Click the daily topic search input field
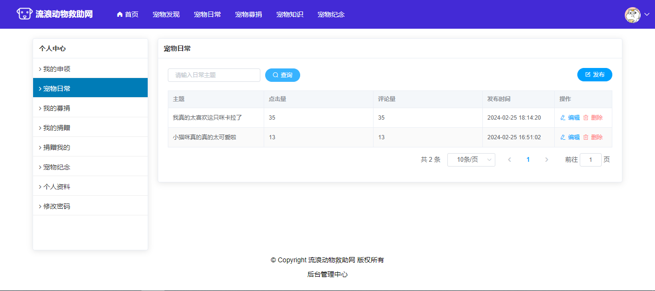 tap(214, 75)
